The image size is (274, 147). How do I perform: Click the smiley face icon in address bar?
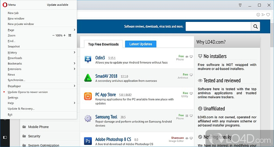258,15
